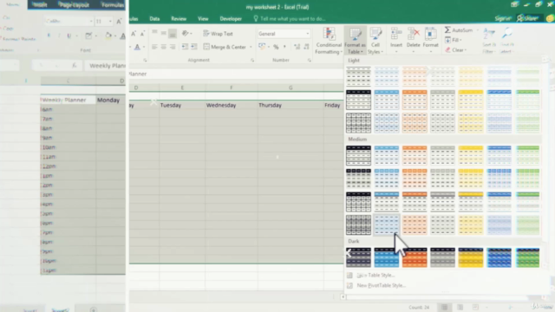
Task: Toggle Wrap Text
Action: tap(218, 34)
